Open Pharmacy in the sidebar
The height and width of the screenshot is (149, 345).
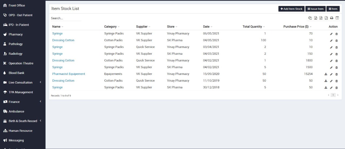[x=16, y=34]
